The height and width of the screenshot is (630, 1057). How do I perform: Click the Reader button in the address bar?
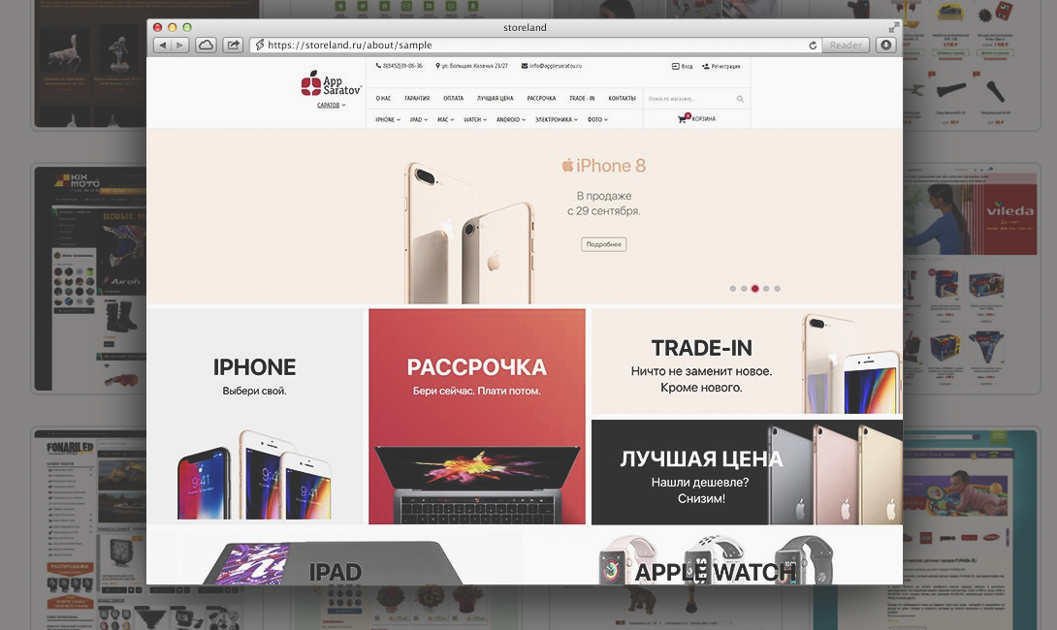coord(846,46)
